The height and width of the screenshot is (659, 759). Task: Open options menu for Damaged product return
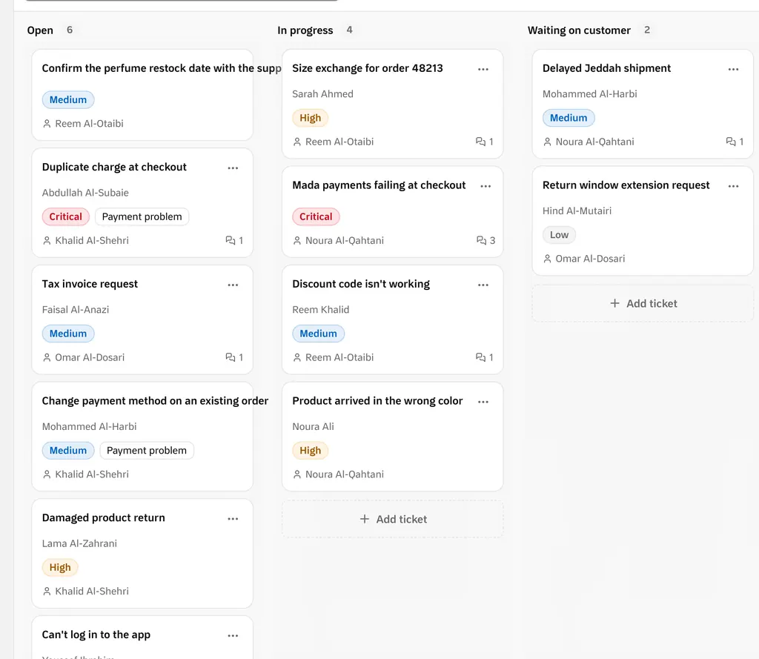click(233, 519)
